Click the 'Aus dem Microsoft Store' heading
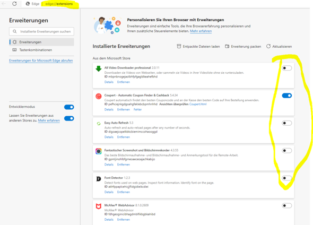 [x=111, y=58]
